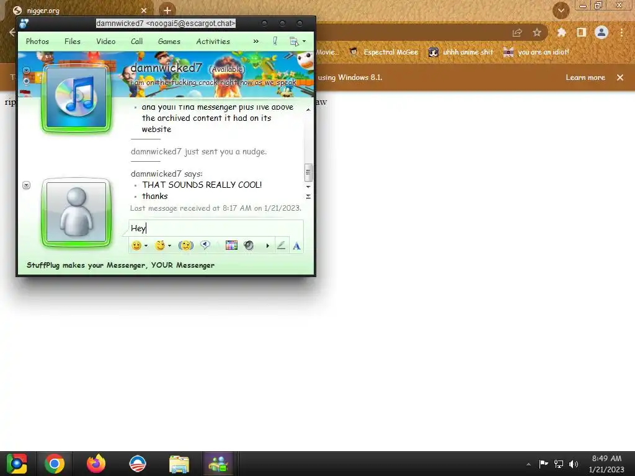The width and height of the screenshot is (635, 476).
Task: Click the scroll down arrow in conversation
Action: pos(308,187)
